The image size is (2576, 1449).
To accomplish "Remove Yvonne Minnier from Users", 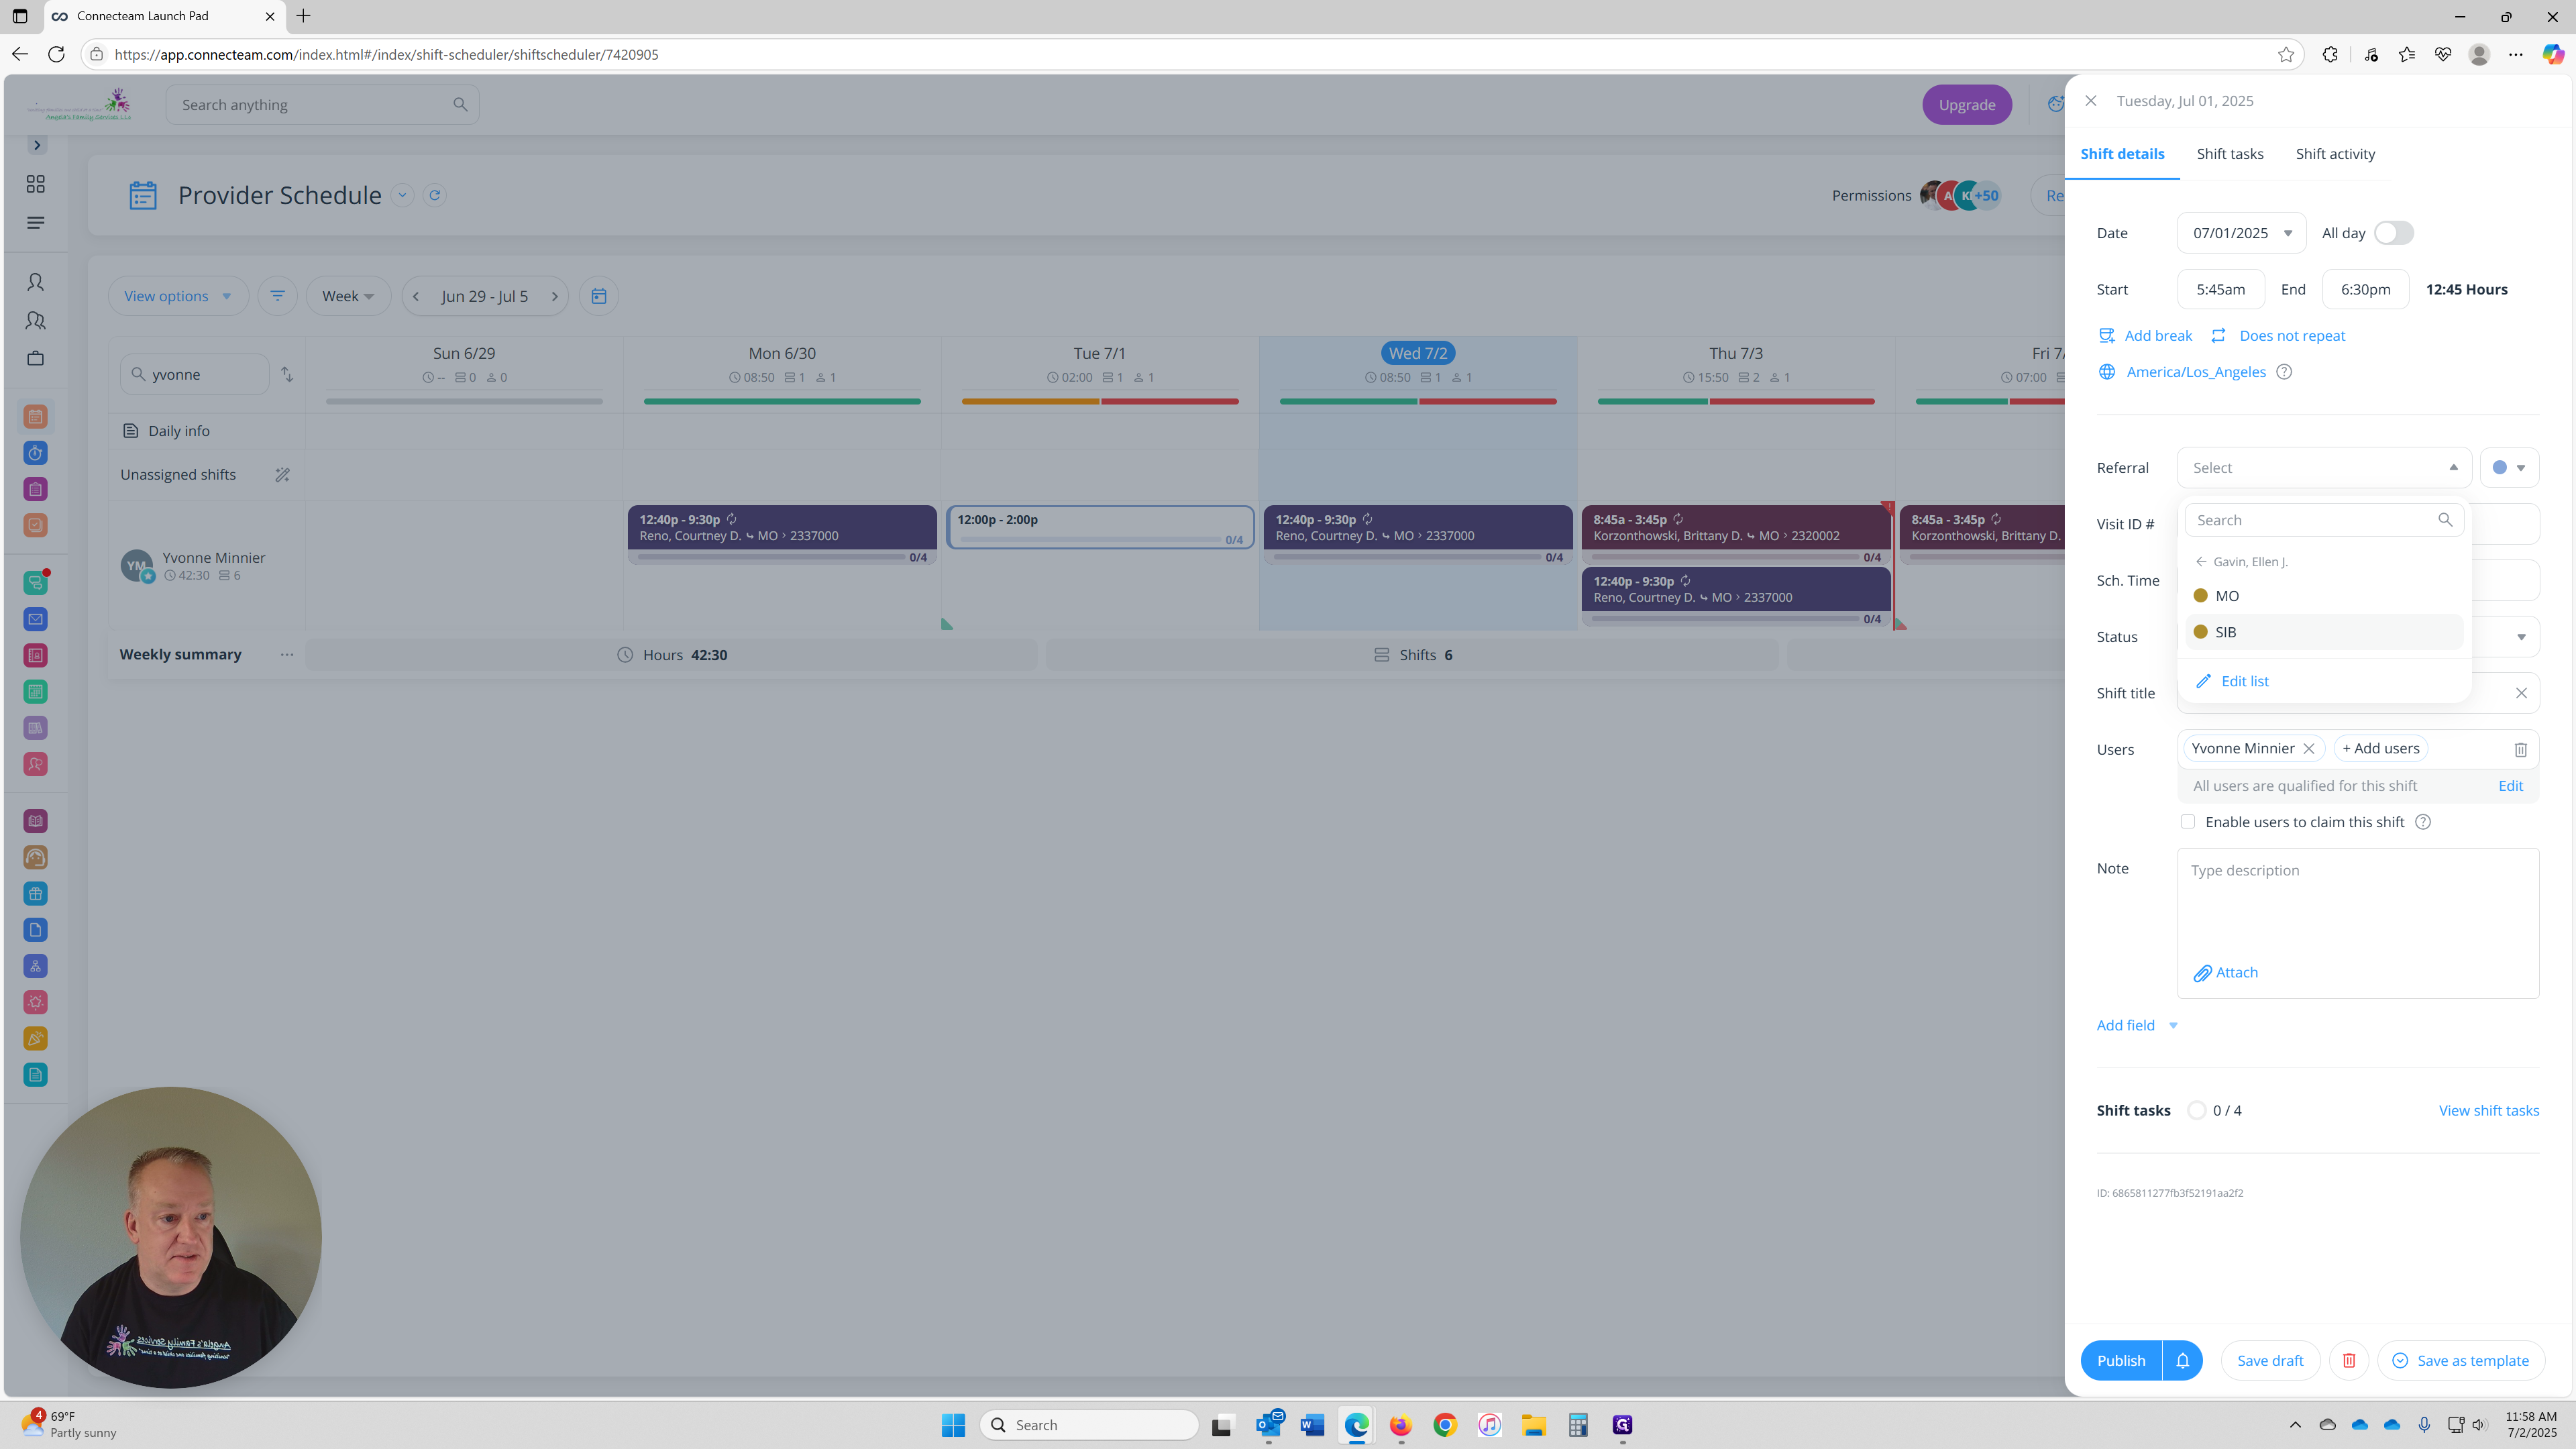I will (2309, 749).
